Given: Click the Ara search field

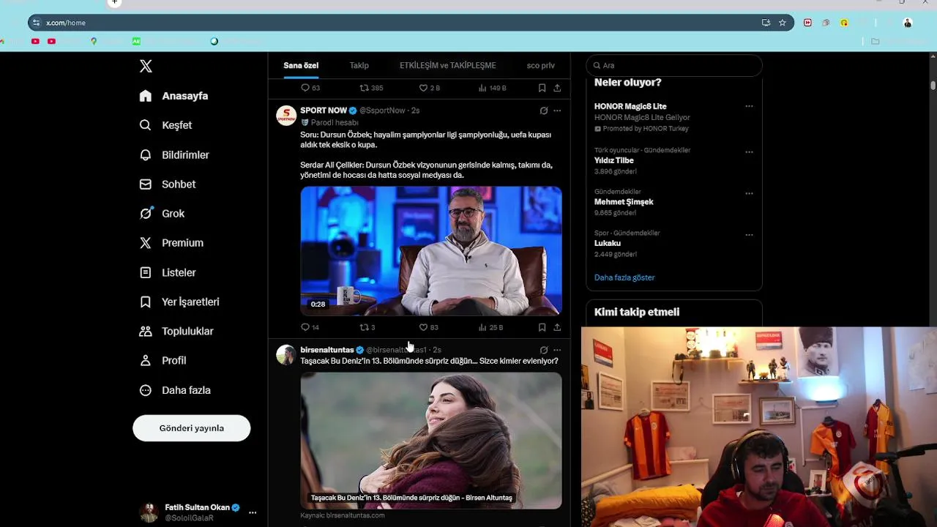Looking at the screenshot, I should click(674, 66).
